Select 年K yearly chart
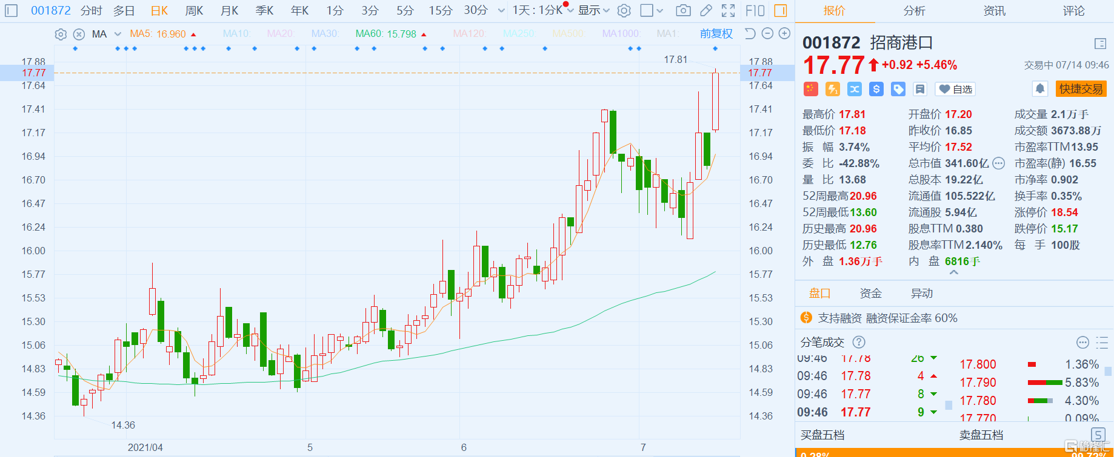Image resolution: width=1114 pixels, height=457 pixels. tap(300, 10)
